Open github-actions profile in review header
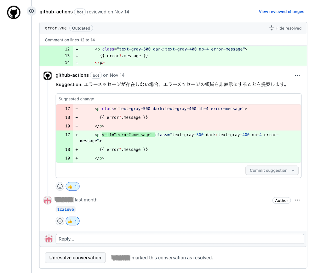This screenshot has height=273, width=315. (x=56, y=12)
